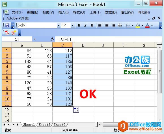Click the Save floppy disk icon
The image size is (164, 134).
[7, 25]
